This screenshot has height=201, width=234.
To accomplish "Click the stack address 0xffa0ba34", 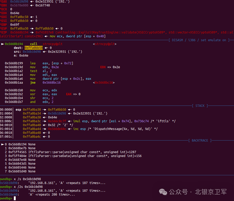I will point(32,113).
